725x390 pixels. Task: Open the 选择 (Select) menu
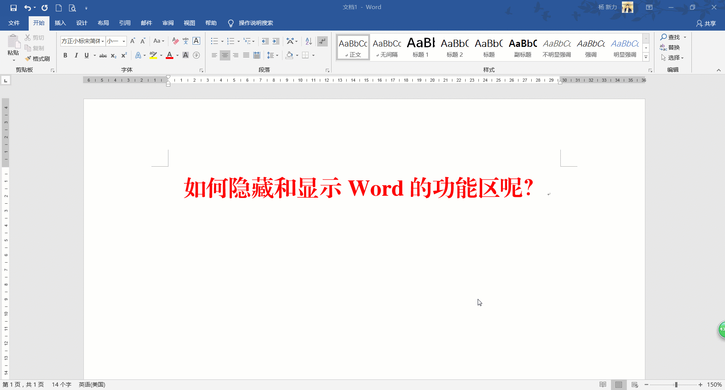672,57
